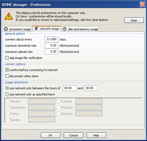Click the 'BOINC Manager - Preferences' title text

(26, 5)
